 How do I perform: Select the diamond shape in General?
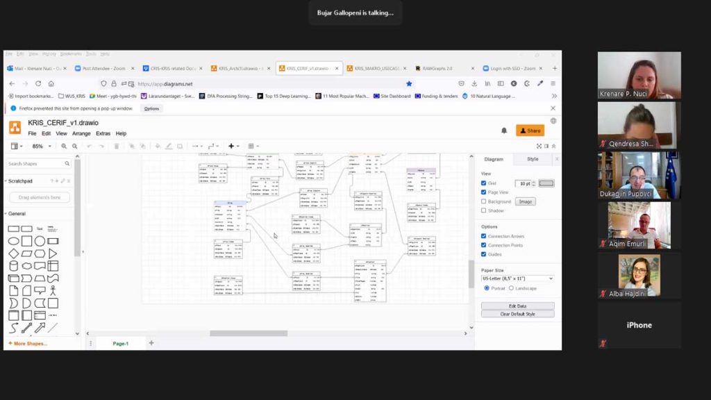coord(14,253)
